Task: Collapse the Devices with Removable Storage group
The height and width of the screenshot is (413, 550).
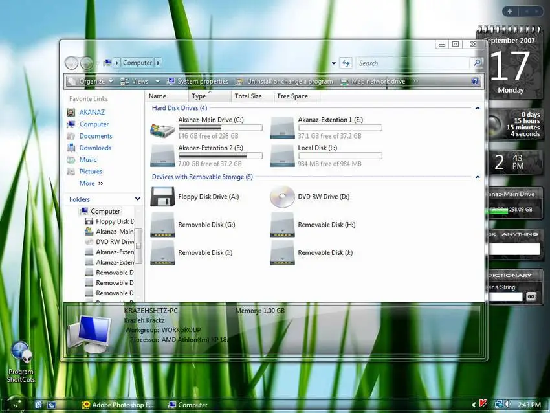Action: point(478,177)
